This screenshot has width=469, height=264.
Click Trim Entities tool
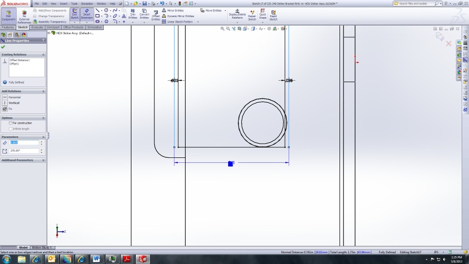click(133, 14)
